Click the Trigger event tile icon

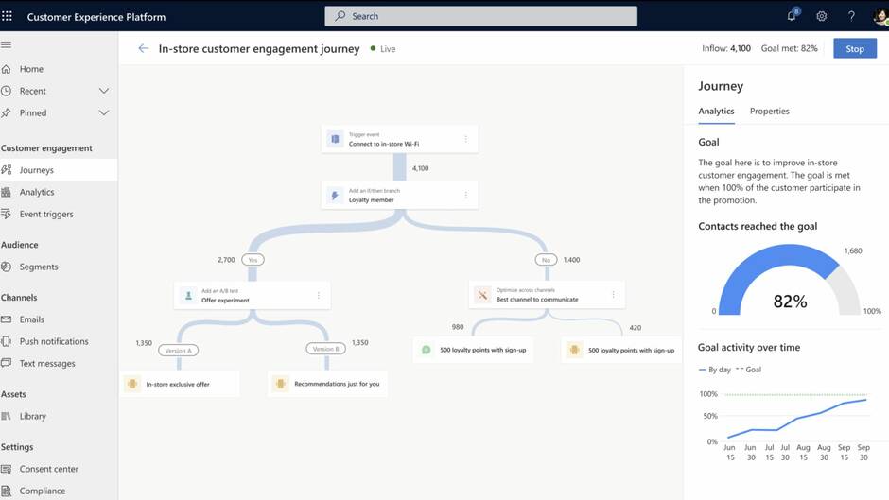[334, 139]
